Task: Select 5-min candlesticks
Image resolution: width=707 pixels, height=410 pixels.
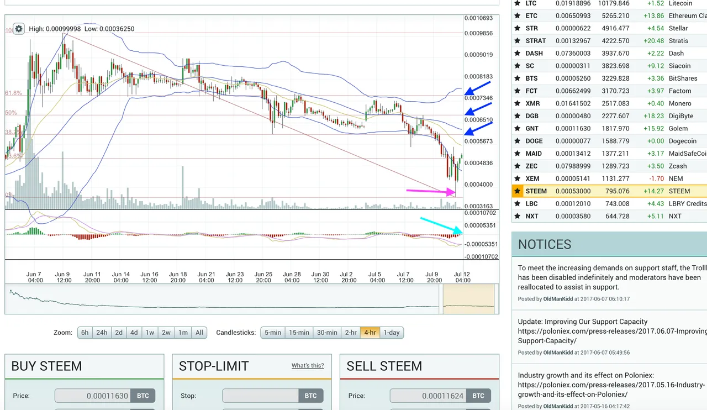Action: click(x=273, y=333)
